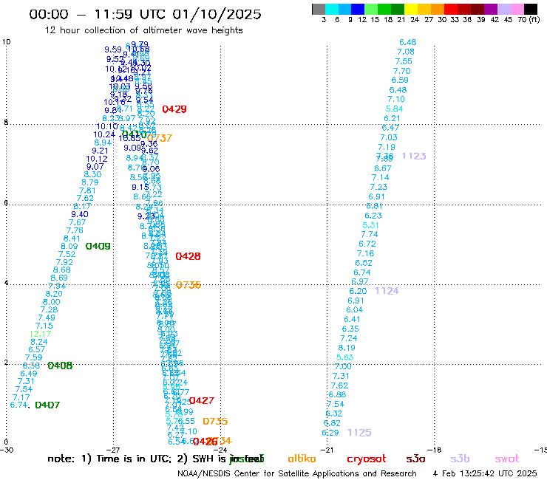
Task: Click the wave height value 7.19
Action: coord(387,148)
